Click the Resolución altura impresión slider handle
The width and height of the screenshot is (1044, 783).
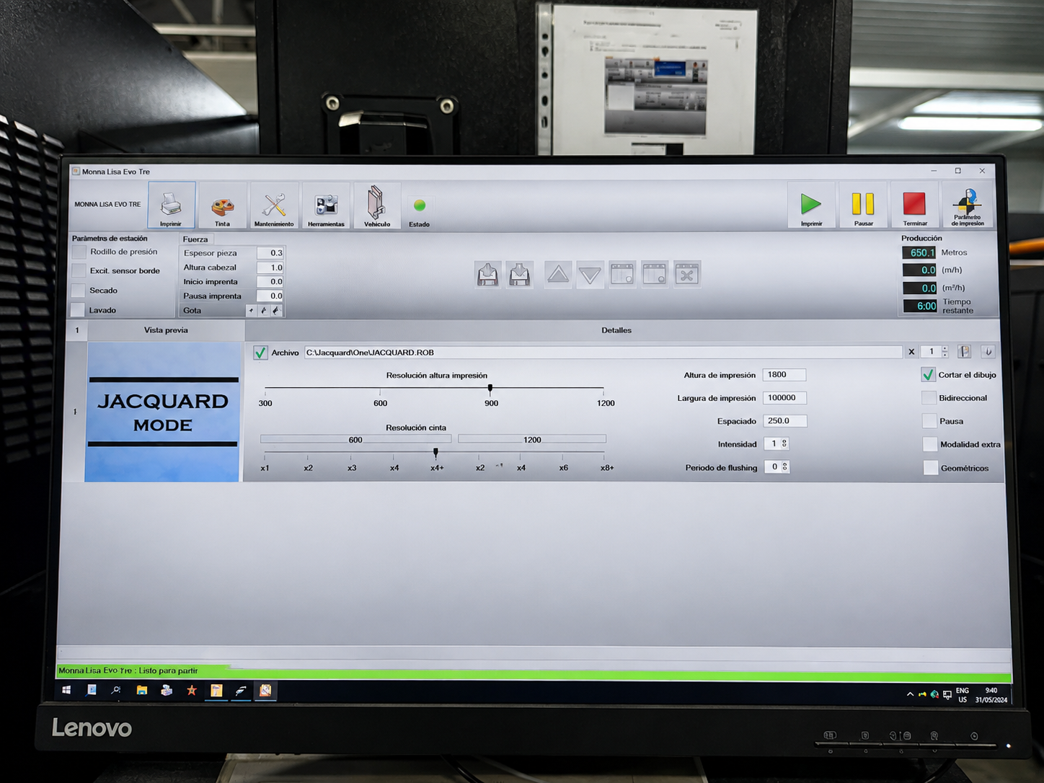[490, 389]
